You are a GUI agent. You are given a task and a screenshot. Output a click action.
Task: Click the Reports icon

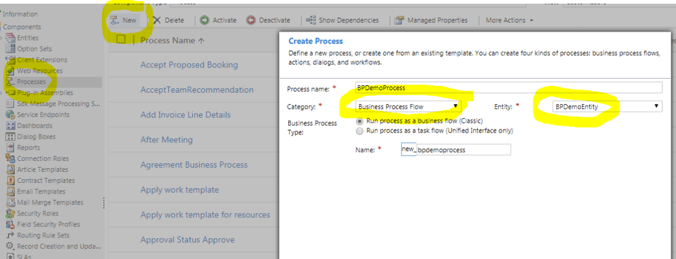click(11, 147)
